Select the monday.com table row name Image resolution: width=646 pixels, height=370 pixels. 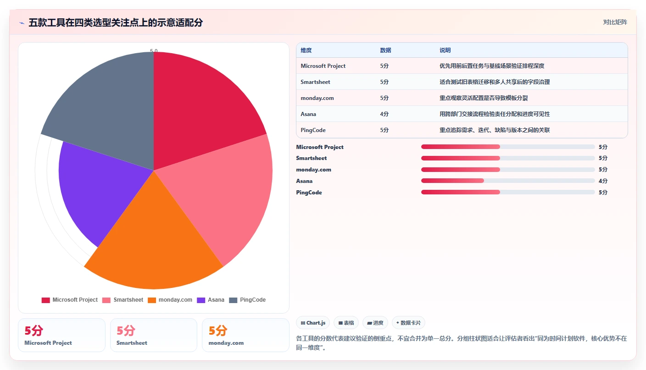317,98
